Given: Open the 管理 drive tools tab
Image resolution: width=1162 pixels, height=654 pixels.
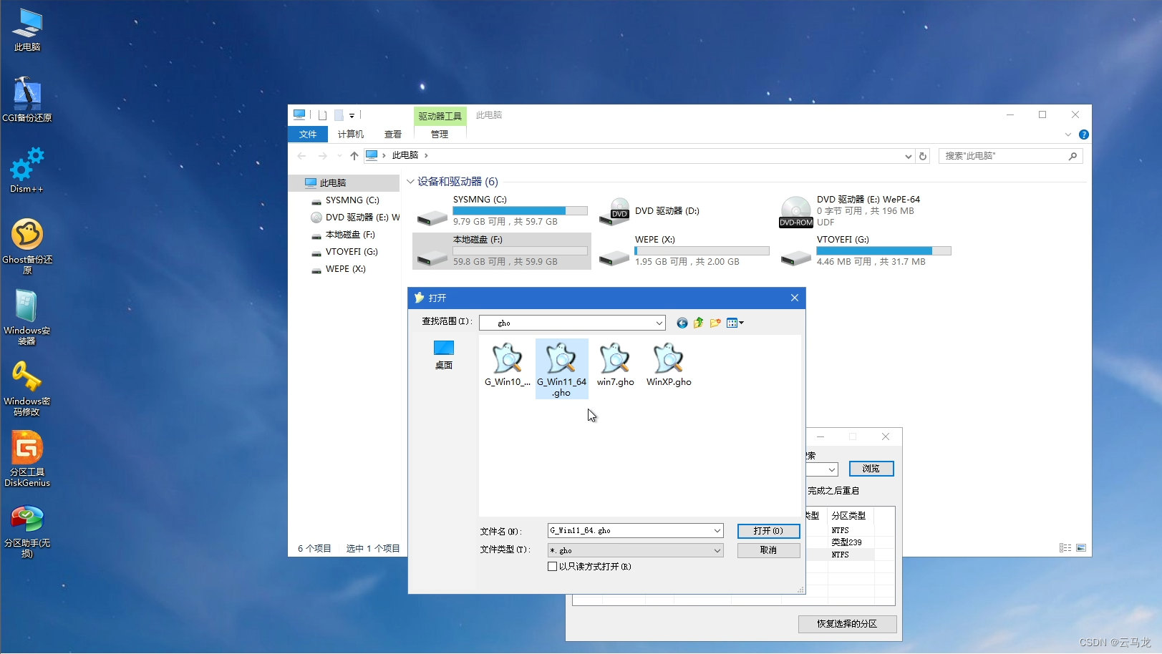Looking at the screenshot, I should 439,134.
